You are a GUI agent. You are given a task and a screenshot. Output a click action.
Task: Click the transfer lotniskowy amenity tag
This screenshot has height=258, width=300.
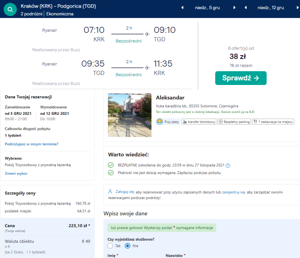199,122
